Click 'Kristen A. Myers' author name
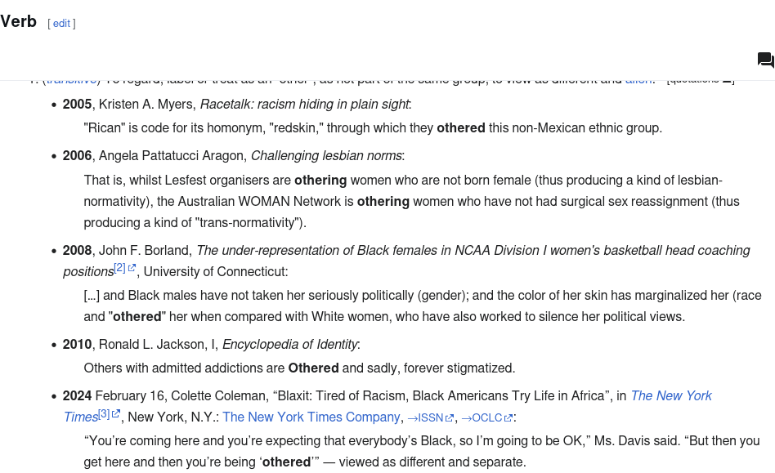The image size is (775, 473). [146, 105]
